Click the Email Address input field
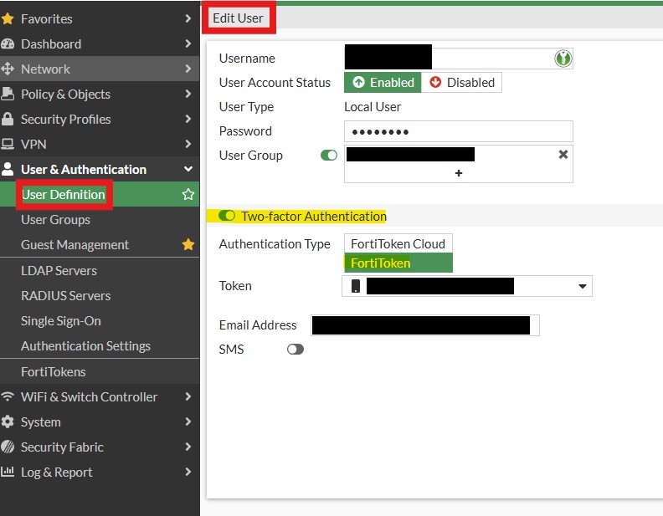Image resolution: width=663 pixels, height=516 pixels. pyautogui.click(x=425, y=325)
